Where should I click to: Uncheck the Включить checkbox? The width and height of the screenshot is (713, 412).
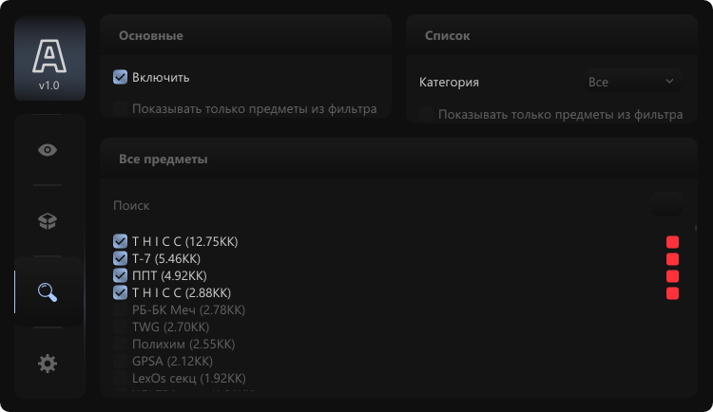(x=120, y=77)
